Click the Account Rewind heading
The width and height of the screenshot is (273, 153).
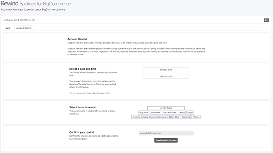77,39
